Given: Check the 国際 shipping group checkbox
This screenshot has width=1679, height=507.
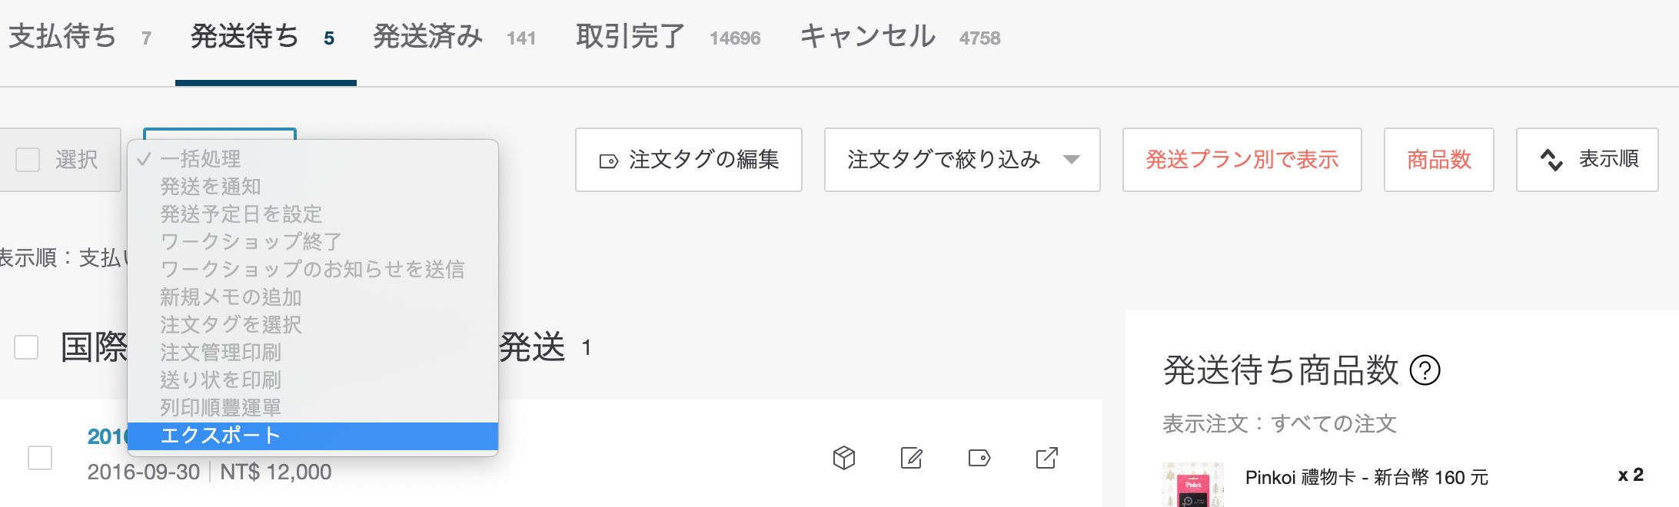Looking at the screenshot, I should point(26,347).
